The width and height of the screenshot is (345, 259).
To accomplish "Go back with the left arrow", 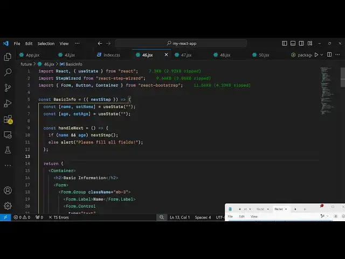I will click(x=100, y=43).
